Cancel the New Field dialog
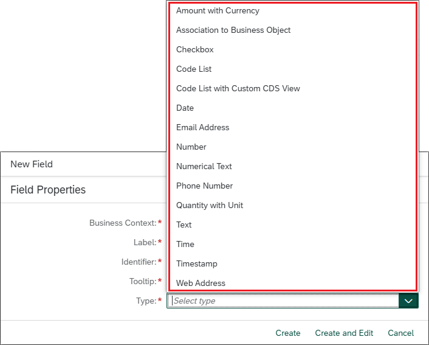Screen dimensions: 429x345 click(x=400, y=333)
